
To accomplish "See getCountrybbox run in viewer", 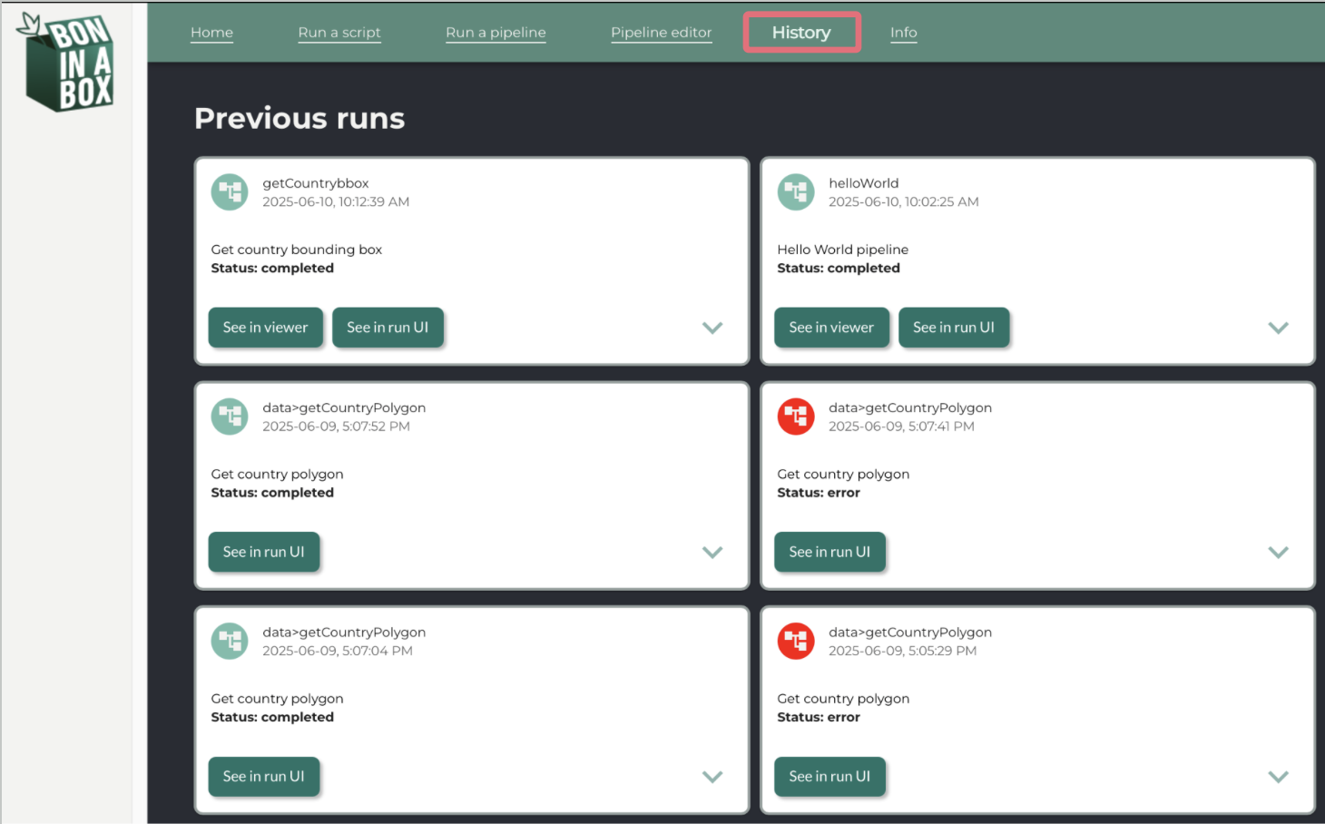I will (x=265, y=328).
